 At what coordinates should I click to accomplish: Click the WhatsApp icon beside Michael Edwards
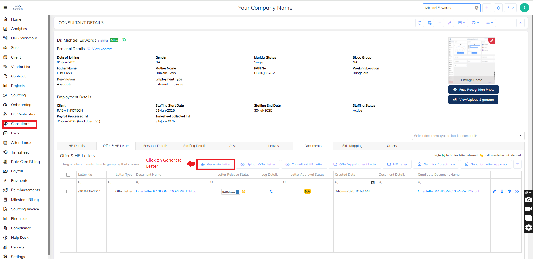point(124,40)
